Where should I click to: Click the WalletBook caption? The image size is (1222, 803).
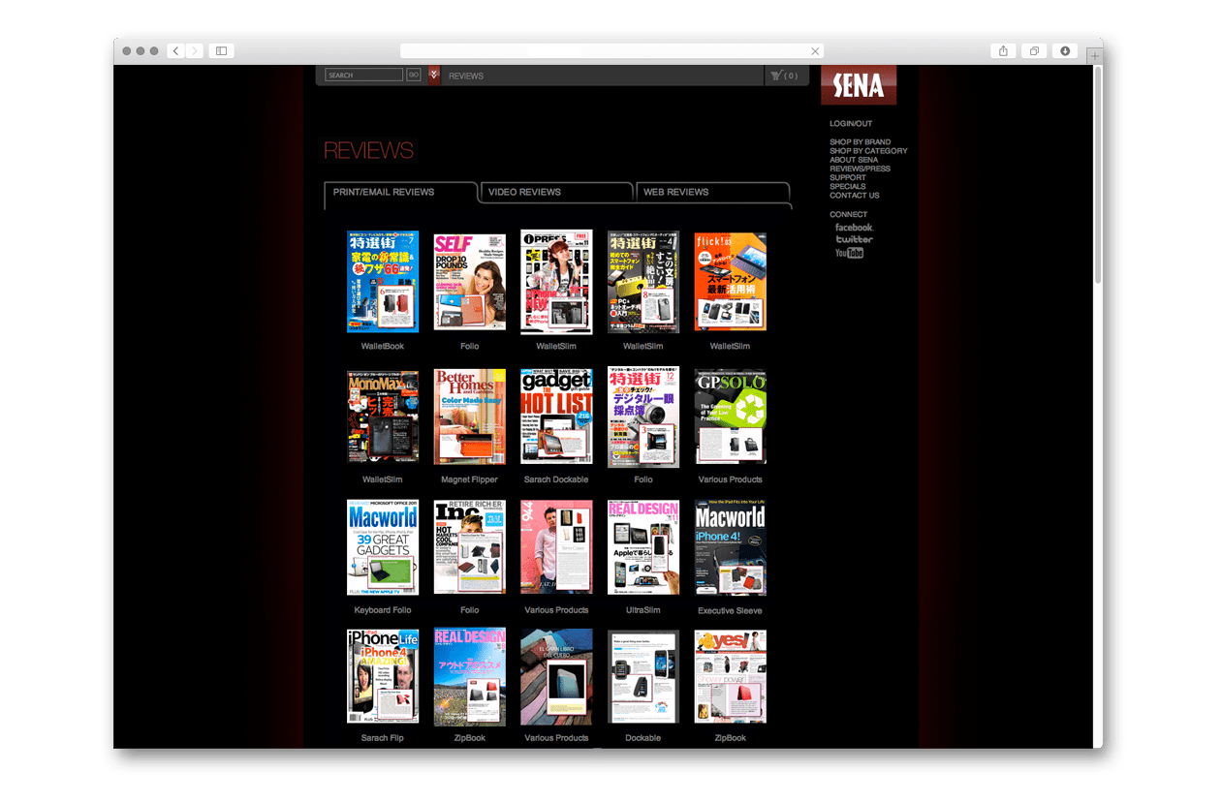tap(383, 347)
